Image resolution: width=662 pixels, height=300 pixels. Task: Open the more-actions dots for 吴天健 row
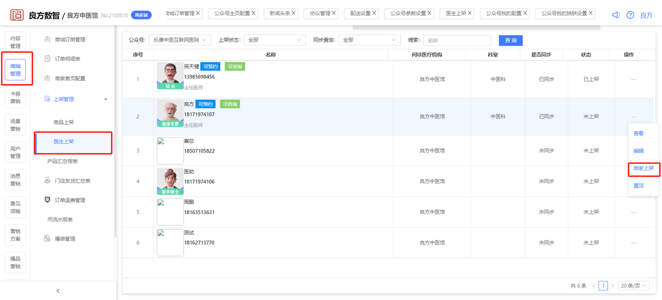pyautogui.click(x=634, y=79)
